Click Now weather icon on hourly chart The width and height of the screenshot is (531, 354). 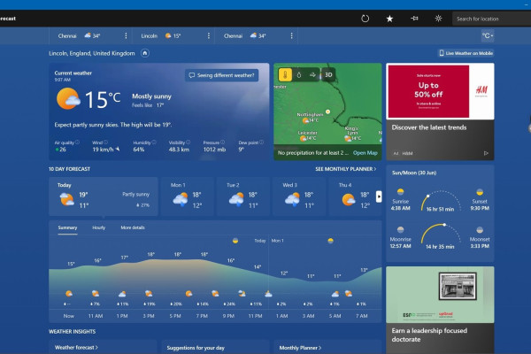tap(69, 293)
